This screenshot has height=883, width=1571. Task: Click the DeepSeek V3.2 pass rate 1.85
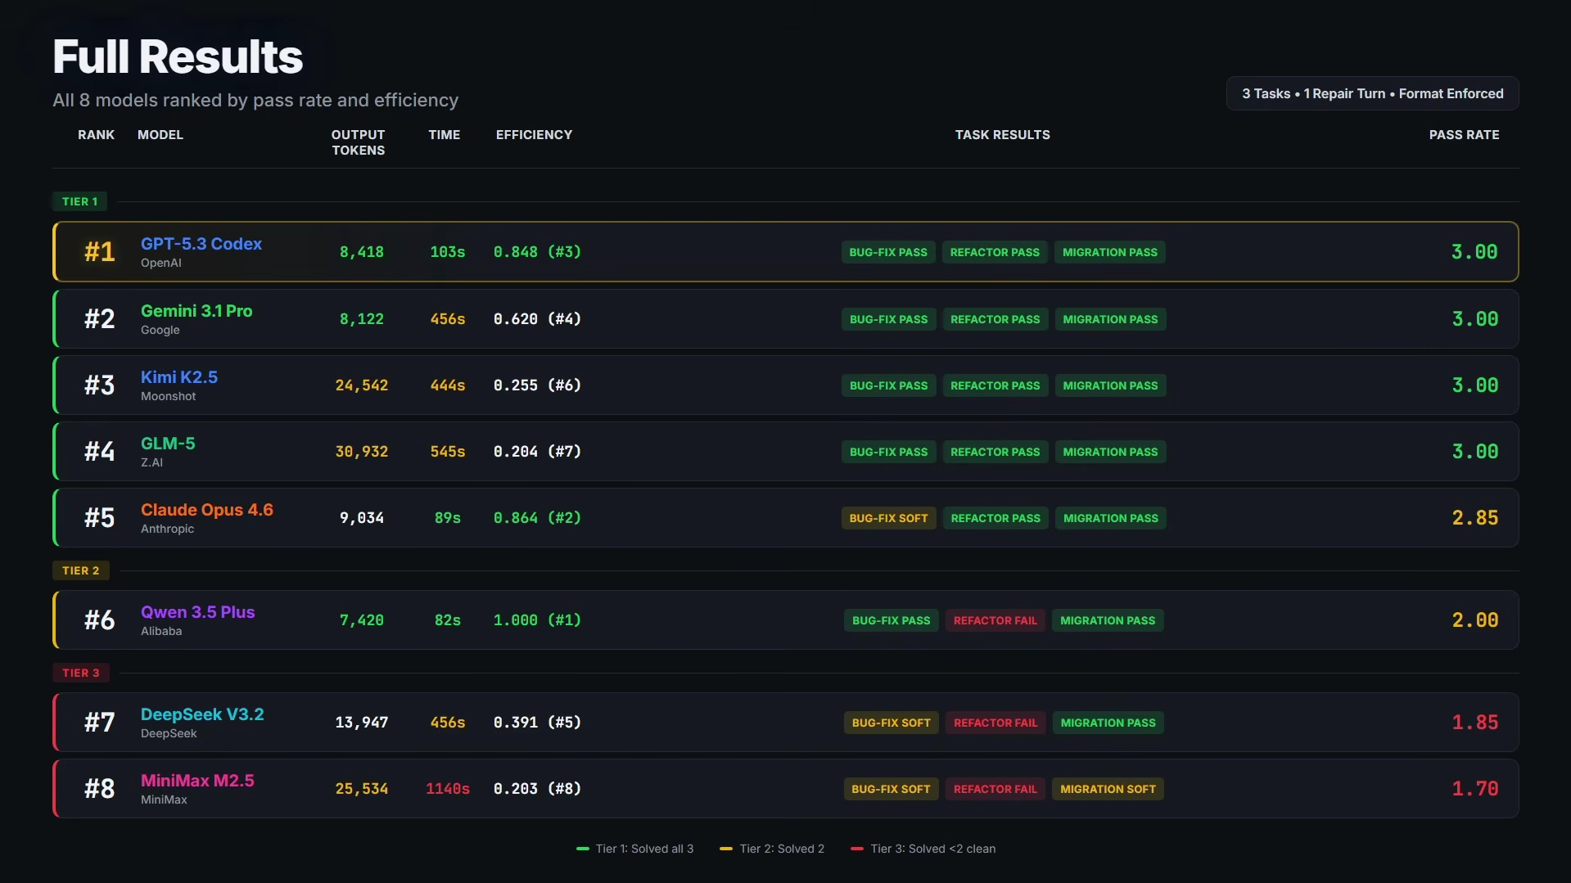pyautogui.click(x=1474, y=723)
